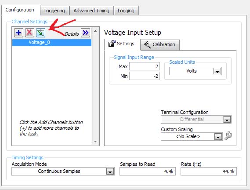The width and height of the screenshot is (250, 190).
Task: Click the Max signal input field
Action: [x=145, y=66]
